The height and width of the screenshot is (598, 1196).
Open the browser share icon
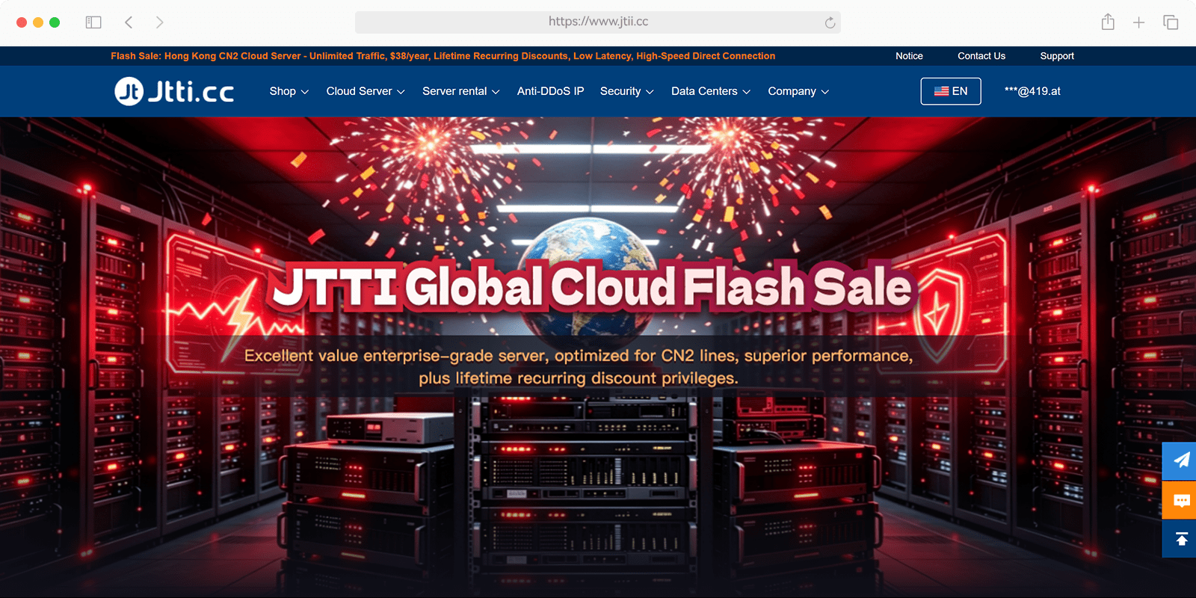1108,22
